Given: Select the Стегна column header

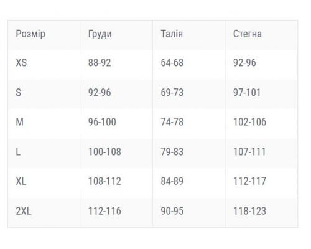Looking at the screenshot, I should click(x=248, y=34).
